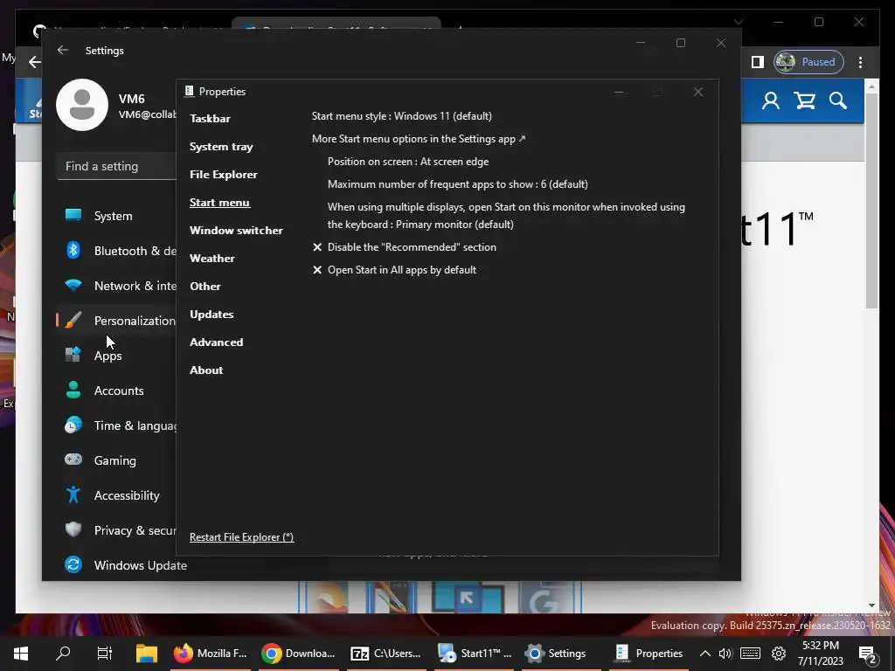The height and width of the screenshot is (671, 895).
Task: Select Personalization in Settings
Action: [x=116, y=321]
